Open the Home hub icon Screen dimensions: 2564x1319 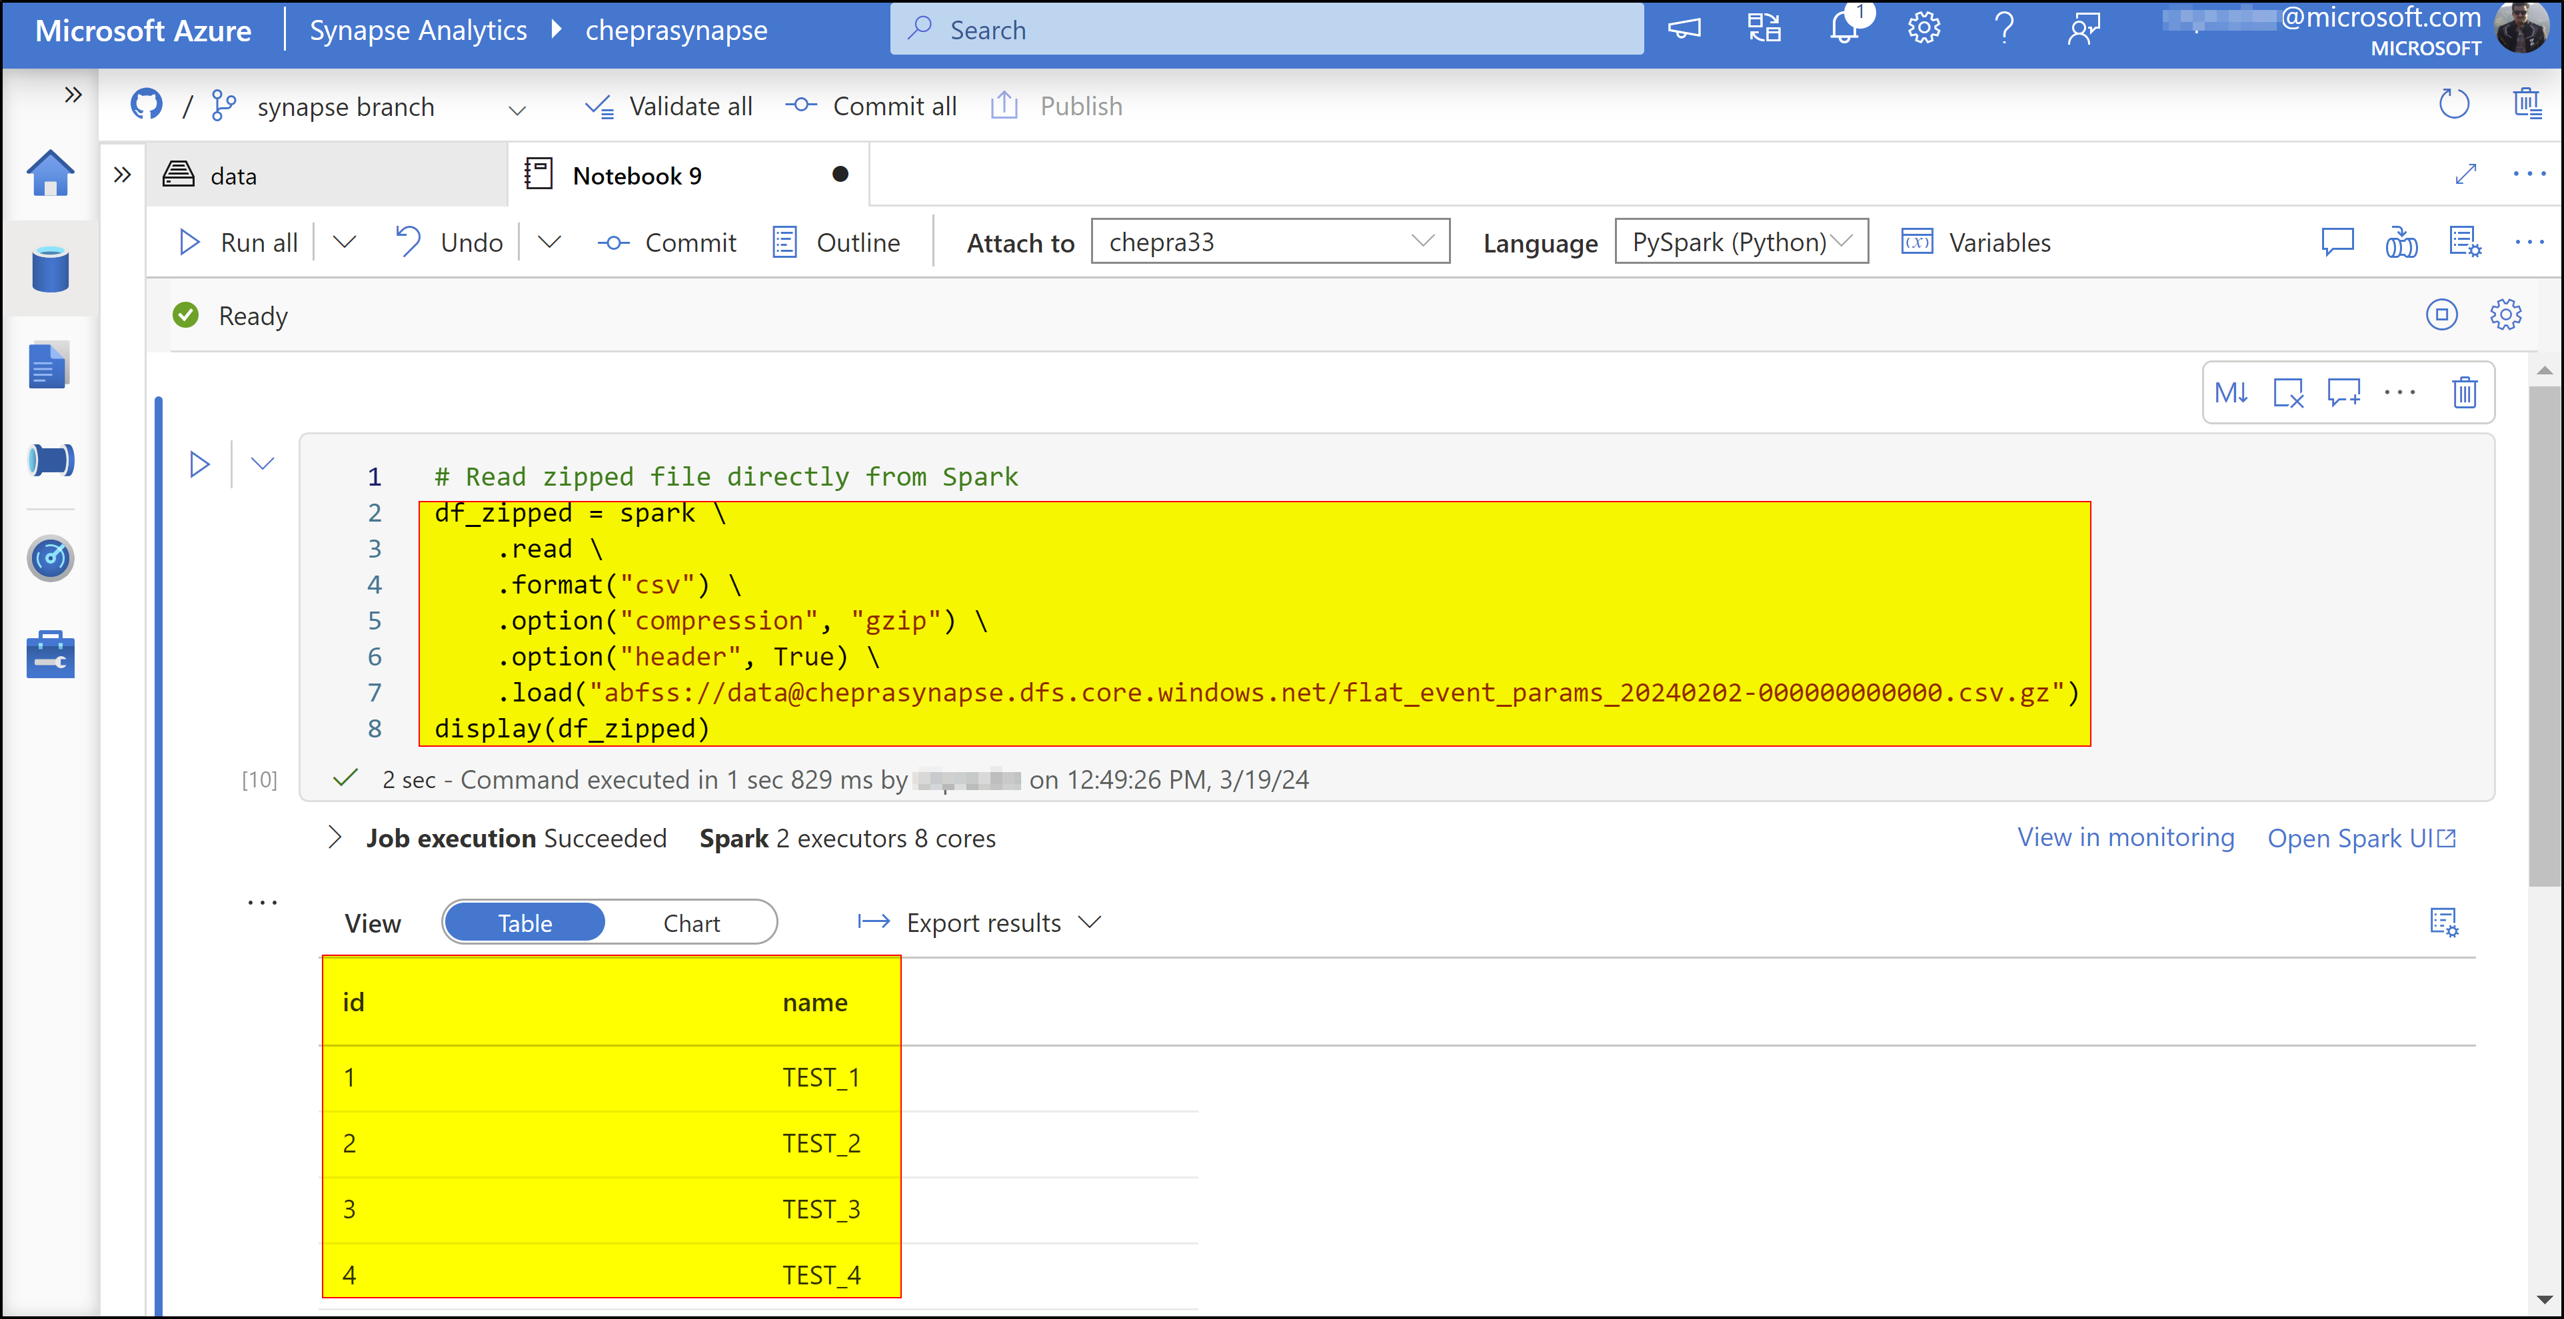pos(50,173)
